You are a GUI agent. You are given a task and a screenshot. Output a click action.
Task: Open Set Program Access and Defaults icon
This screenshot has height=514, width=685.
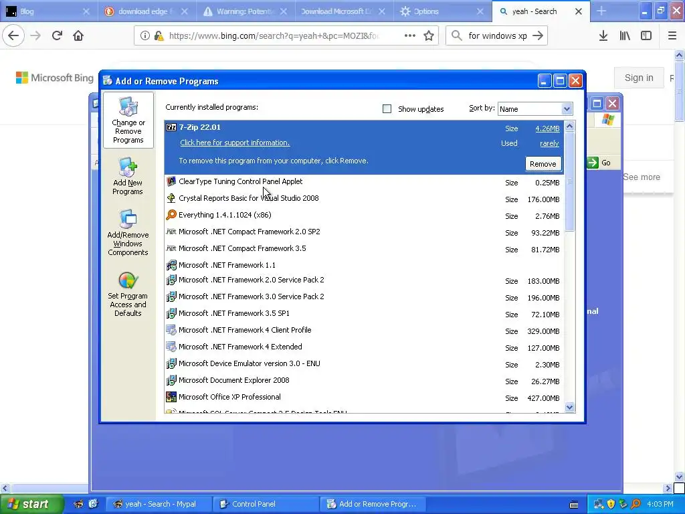pos(128,294)
